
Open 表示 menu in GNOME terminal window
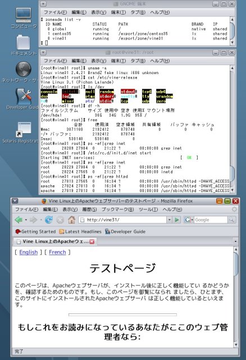pyautogui.click(x=98, y=12)
